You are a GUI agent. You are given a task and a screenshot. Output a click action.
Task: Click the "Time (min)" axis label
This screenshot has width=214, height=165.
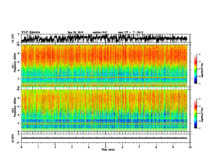[x=108, y=150]
